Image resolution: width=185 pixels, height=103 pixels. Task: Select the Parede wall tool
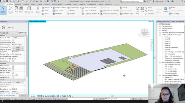[11, 10]
